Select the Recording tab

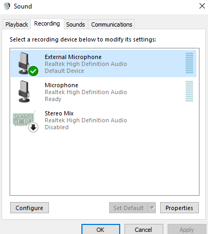coord(47,23)
